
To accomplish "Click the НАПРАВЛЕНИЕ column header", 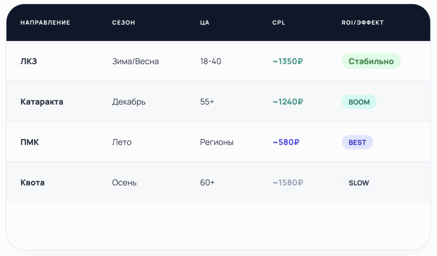I will 45,23.
